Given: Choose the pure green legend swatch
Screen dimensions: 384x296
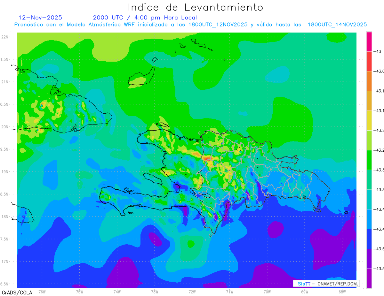Looking at the screenshot, I should tap(369, 160).
